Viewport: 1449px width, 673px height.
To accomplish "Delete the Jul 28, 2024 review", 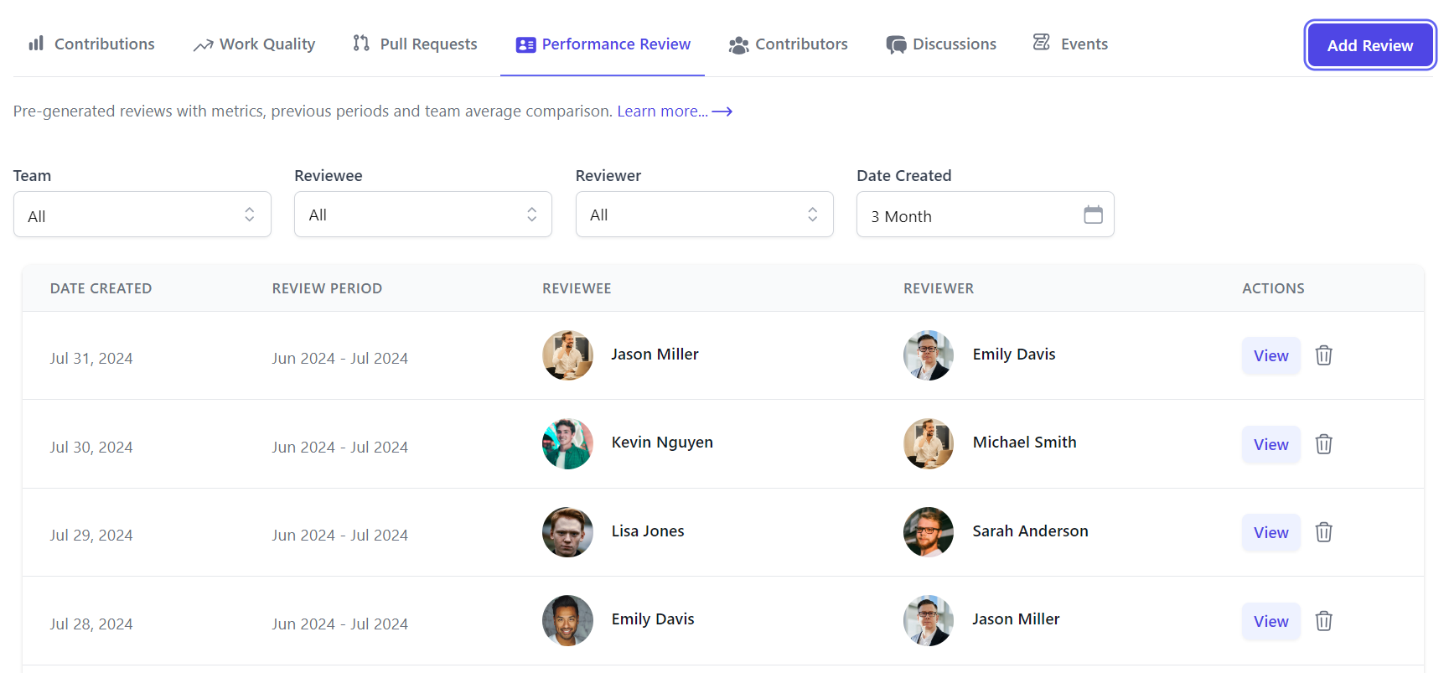I will (x=1323, y=621).
